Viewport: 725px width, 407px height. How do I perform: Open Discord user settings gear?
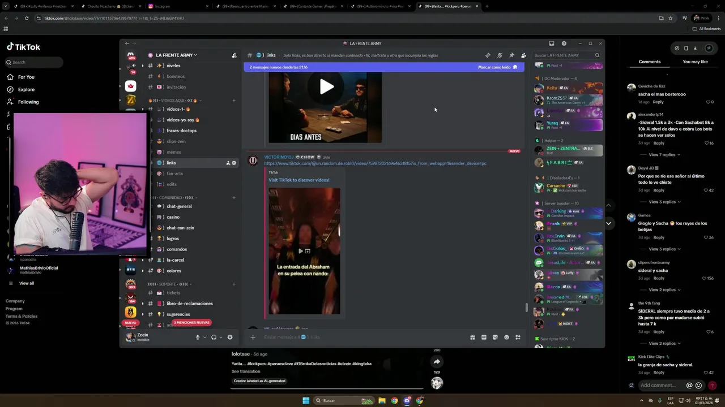coord(230,337)
